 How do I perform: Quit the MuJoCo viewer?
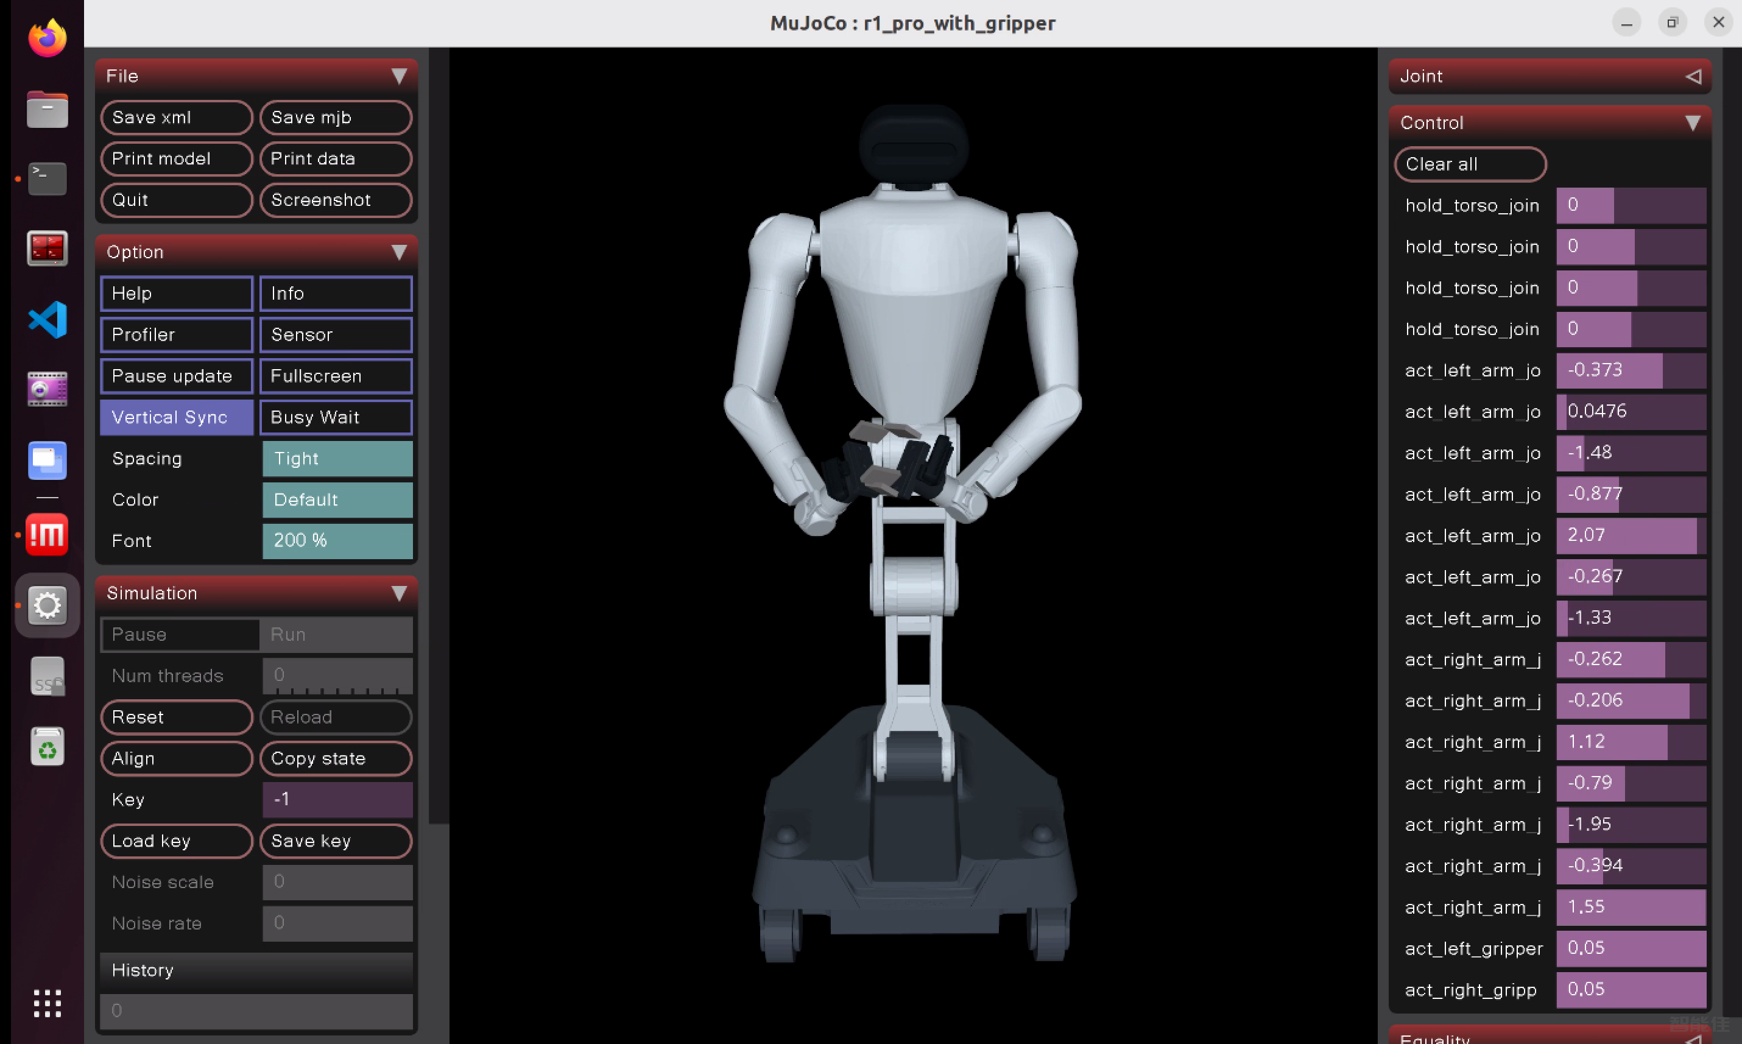[177, 200]
